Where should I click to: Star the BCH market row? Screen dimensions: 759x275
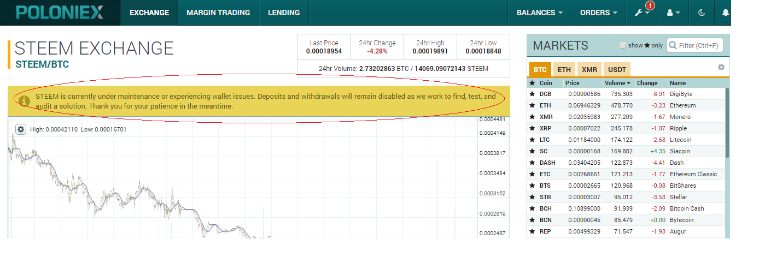click(532, 208)
